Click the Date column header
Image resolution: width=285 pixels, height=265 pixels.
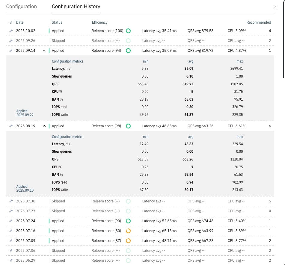point(20,22)
